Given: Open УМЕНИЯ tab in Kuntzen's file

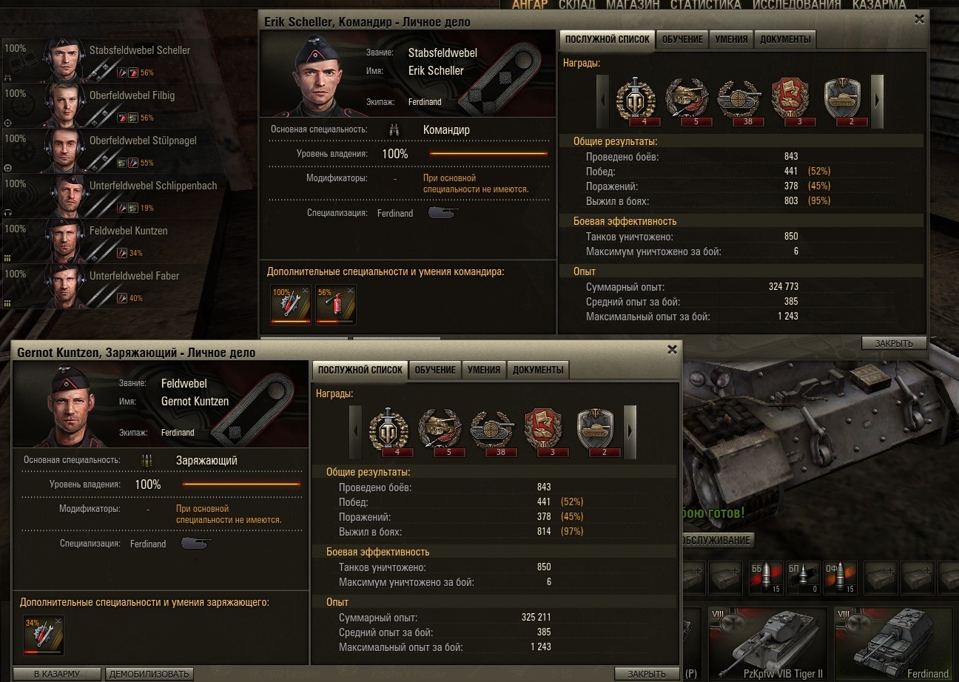Looking at the screenshot, I should coord(484,370).
